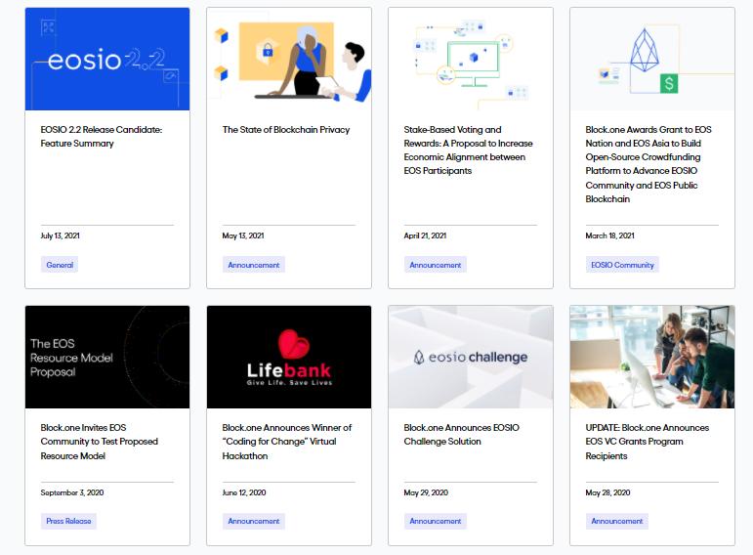Open Block.one Awards Grant to EOS Nation article
The height and width of the screenshot is (555, 753).
coord(648,164)
